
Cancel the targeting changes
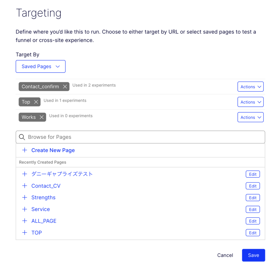pos(225,255)
